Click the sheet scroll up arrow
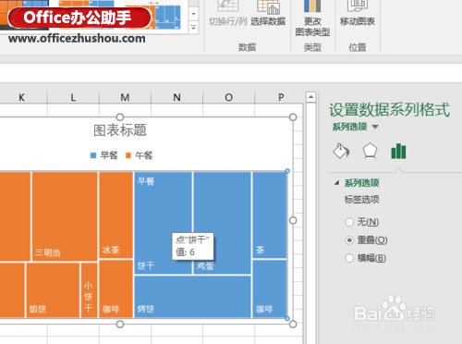The image size is (462, 344). [x=310, y=97]
